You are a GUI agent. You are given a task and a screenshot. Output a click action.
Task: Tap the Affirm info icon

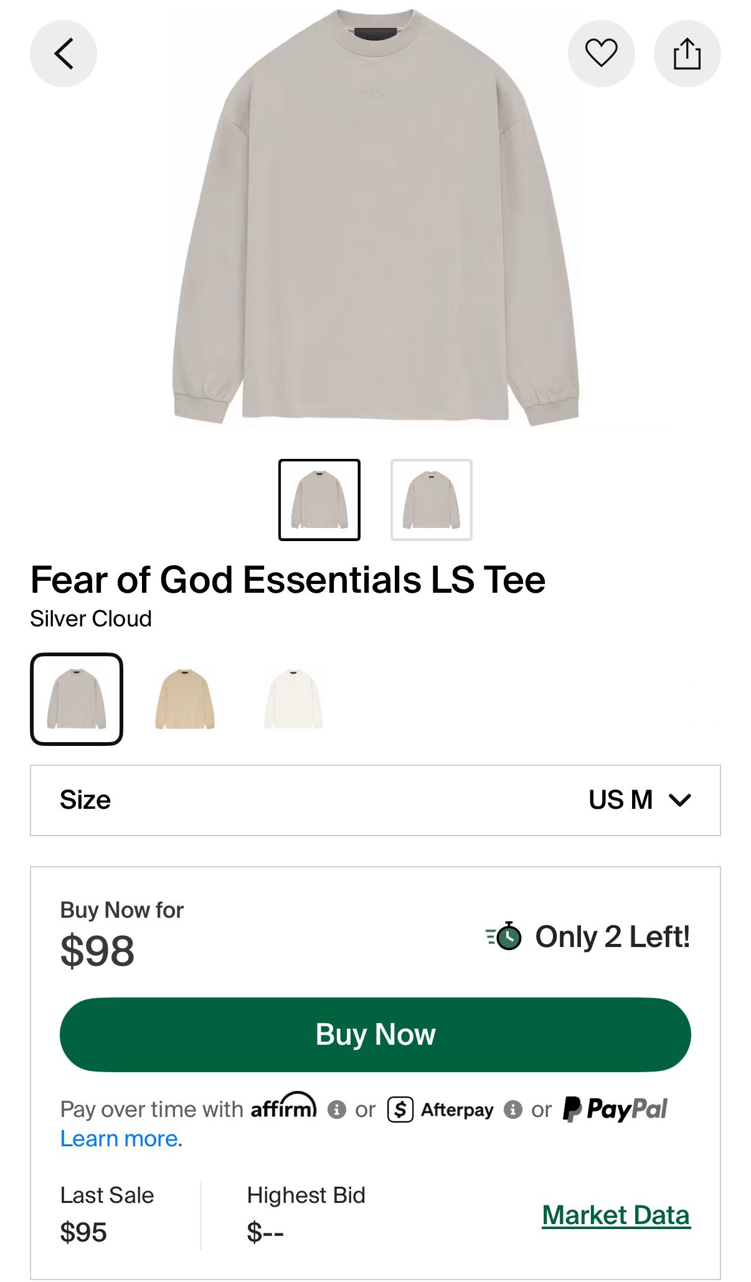click(337, 1110)
